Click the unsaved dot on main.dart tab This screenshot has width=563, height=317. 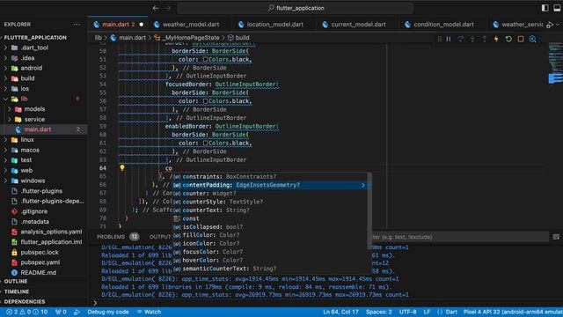142,25
